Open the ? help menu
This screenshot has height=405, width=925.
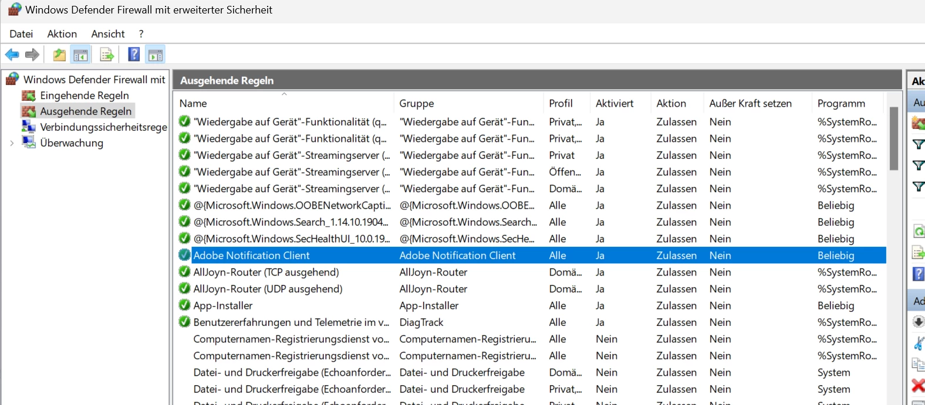click(x=141, y=34)
